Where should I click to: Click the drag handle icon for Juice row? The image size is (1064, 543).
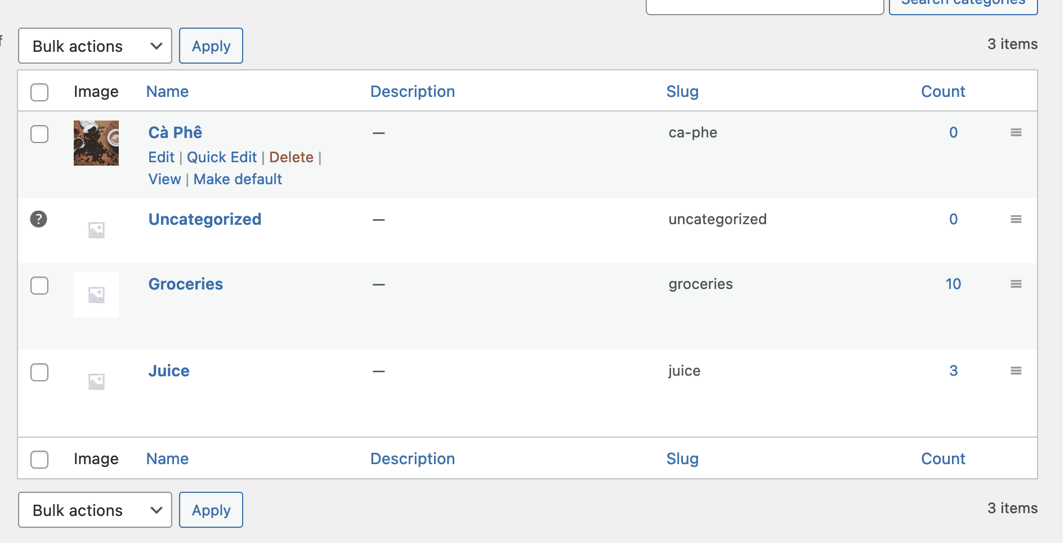pyautogui.click(x=1016, y=371)
